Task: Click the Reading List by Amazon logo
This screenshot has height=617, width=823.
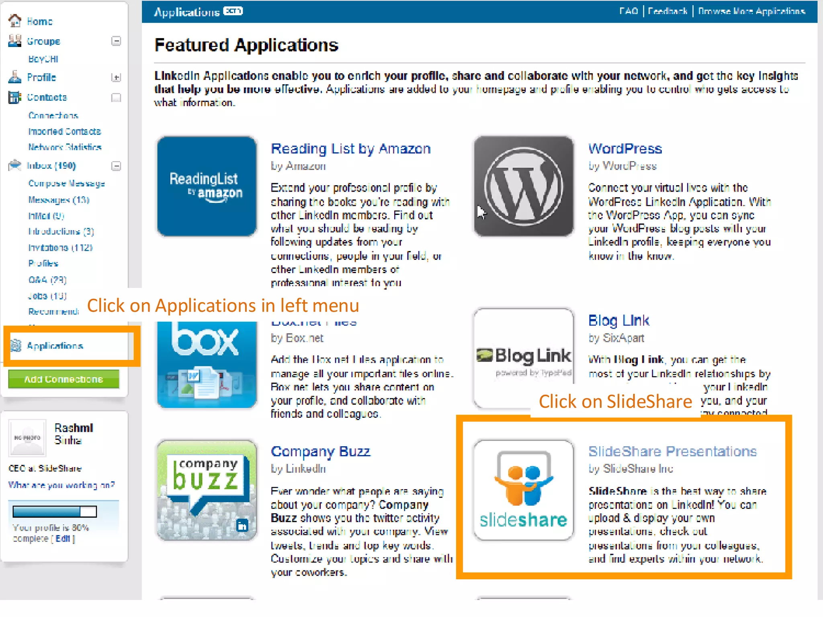Action: [207, 186]
